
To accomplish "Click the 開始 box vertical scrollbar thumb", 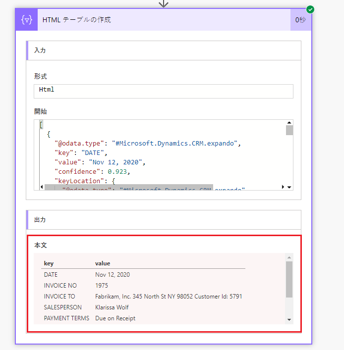I will pos(289,130).
